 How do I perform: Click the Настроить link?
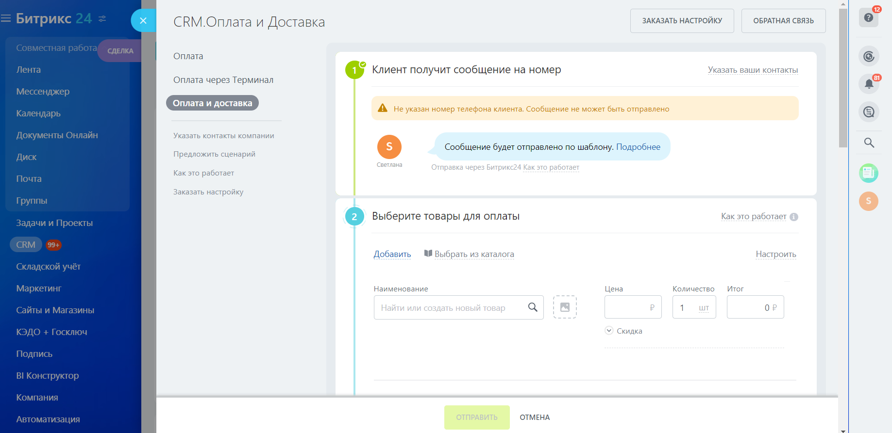[x=775, y=254]
